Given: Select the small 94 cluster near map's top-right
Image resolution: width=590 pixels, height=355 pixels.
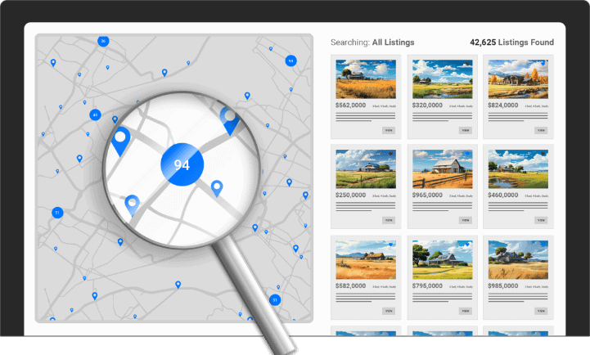Looking at the screenshot, I should (290, 61).
